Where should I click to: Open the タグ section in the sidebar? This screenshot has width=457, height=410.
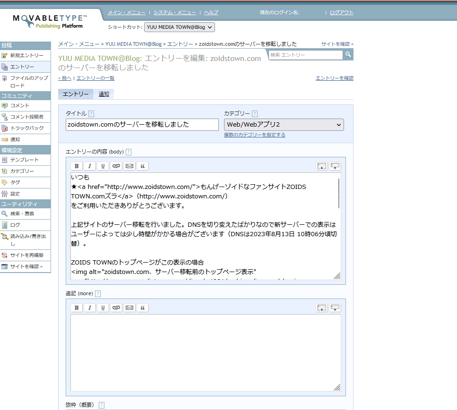pyautogui.click(x=16, y=182)
